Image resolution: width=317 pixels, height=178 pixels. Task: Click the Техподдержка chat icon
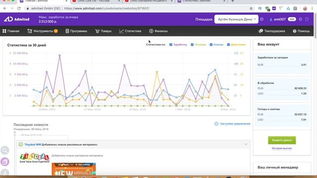[261, 31]
